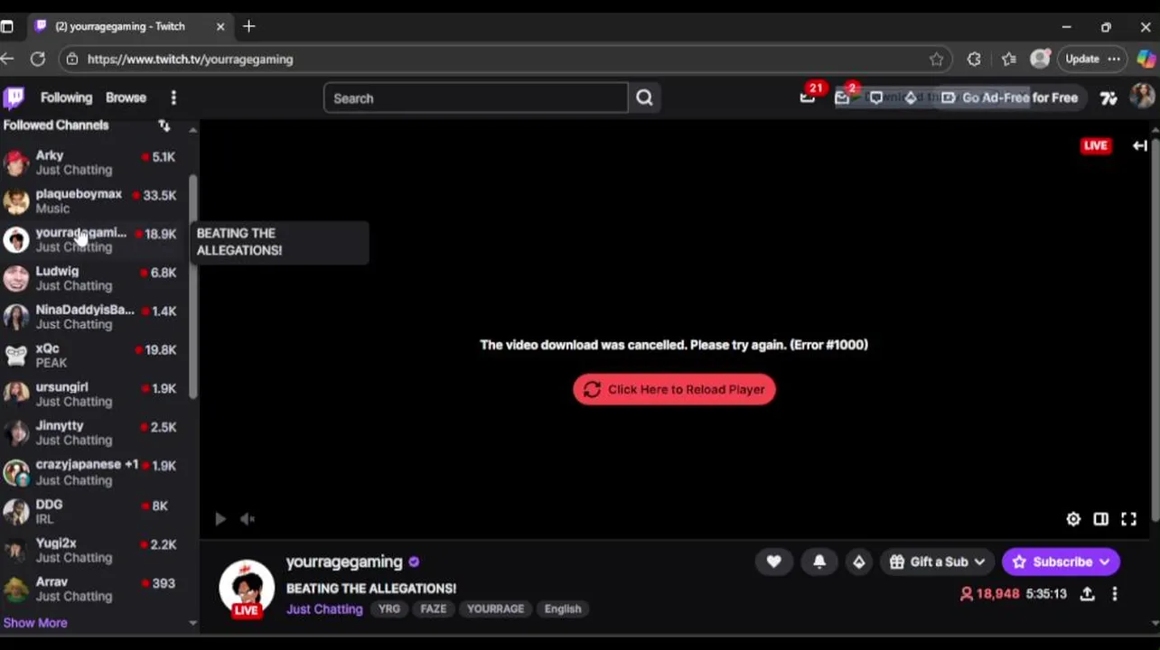Open browser favorites list icon
Viewport: 1160px width, 650px height.
click(x=1008, y=59)
